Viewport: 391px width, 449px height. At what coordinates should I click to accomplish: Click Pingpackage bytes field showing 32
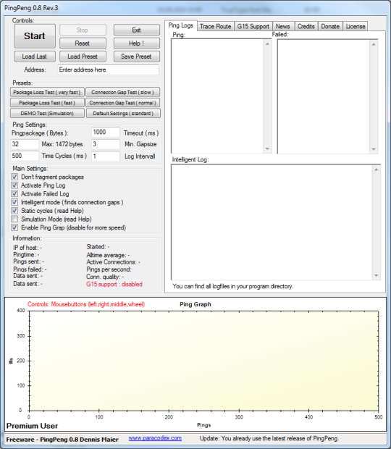25,144
